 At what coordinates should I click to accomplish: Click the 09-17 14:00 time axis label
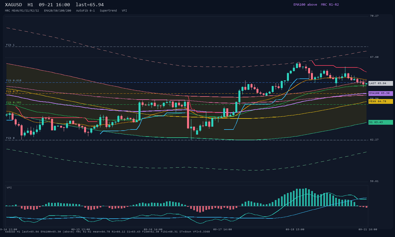223,229
